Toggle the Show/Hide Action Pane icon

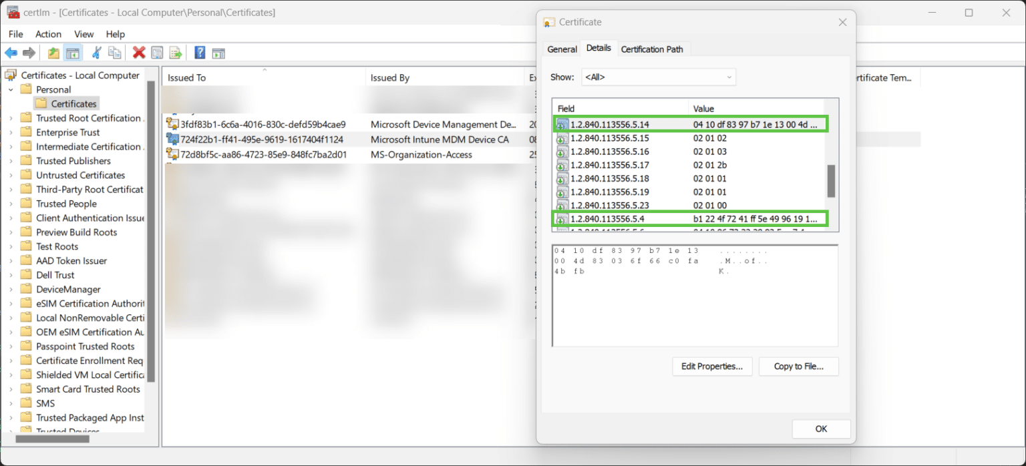(x=218, y=52)
